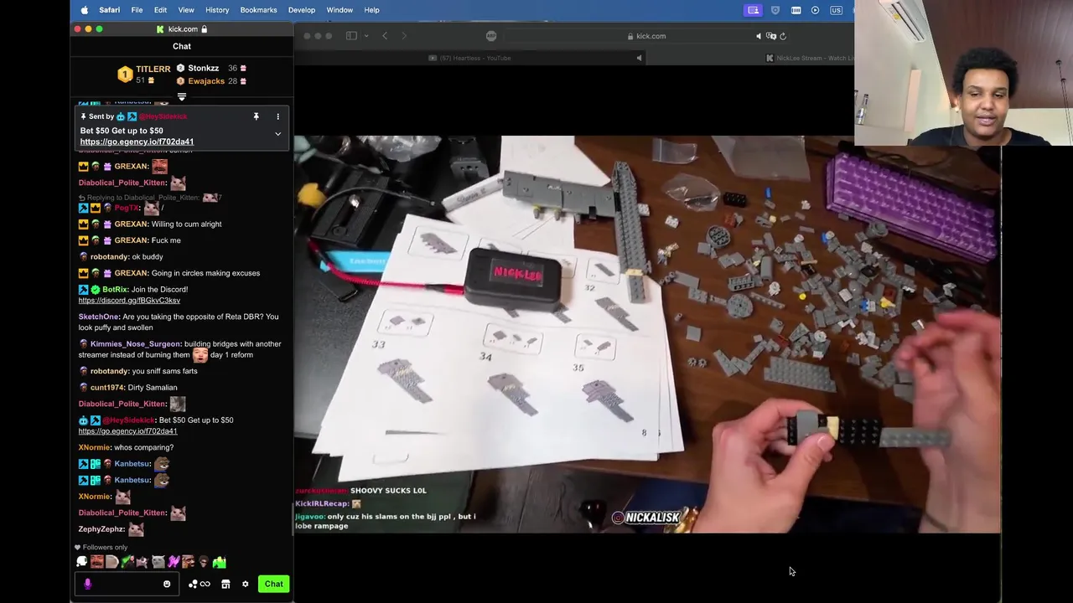Select the purple W emote
The height and width of the screenshot is (603, 1073).
[173, 562]
